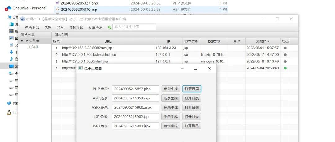This screenshot has height=142, width=335.
Task: Click the OS cell windows 1010...
Action: coord(213,61)
